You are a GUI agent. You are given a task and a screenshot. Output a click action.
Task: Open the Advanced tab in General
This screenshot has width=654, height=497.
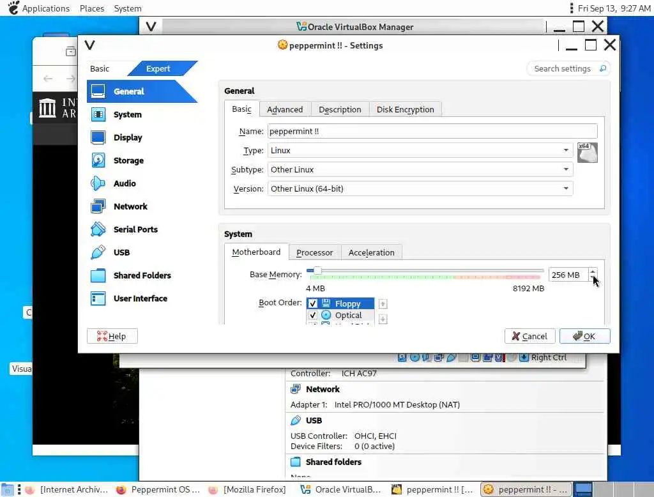click(285, 109)
